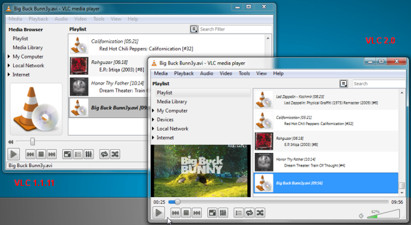Click Big Buck Bunny video preview thumbnail
The image size is (411, 225).
pyautogui.click(x=201, y=170)
